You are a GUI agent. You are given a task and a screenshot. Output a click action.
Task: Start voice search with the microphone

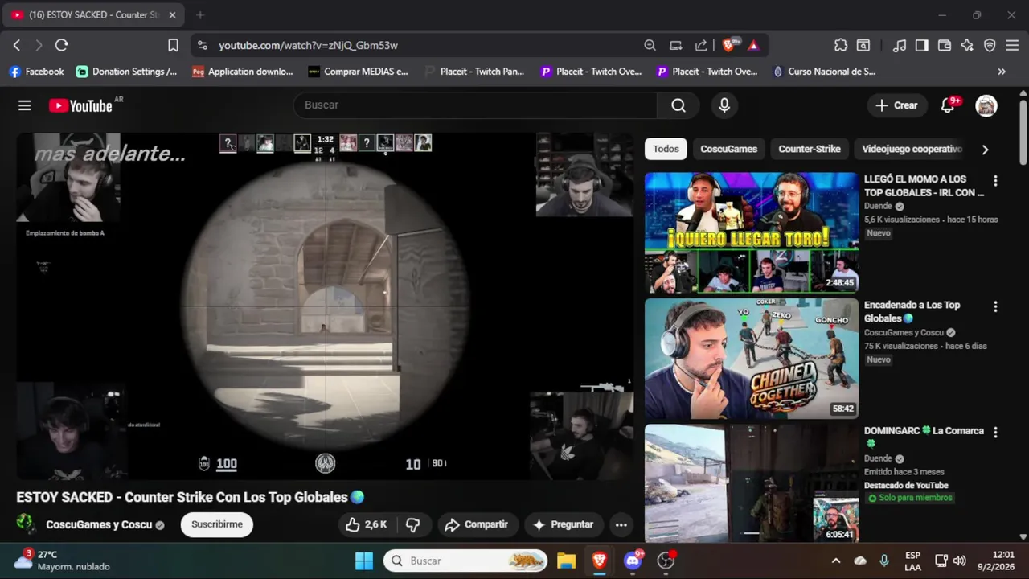coord(724,105)
